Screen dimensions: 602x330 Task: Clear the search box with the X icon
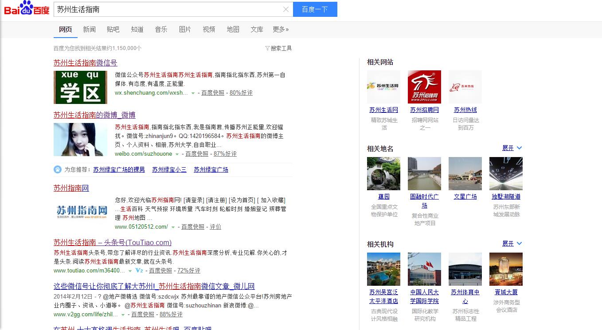(286, 9)
